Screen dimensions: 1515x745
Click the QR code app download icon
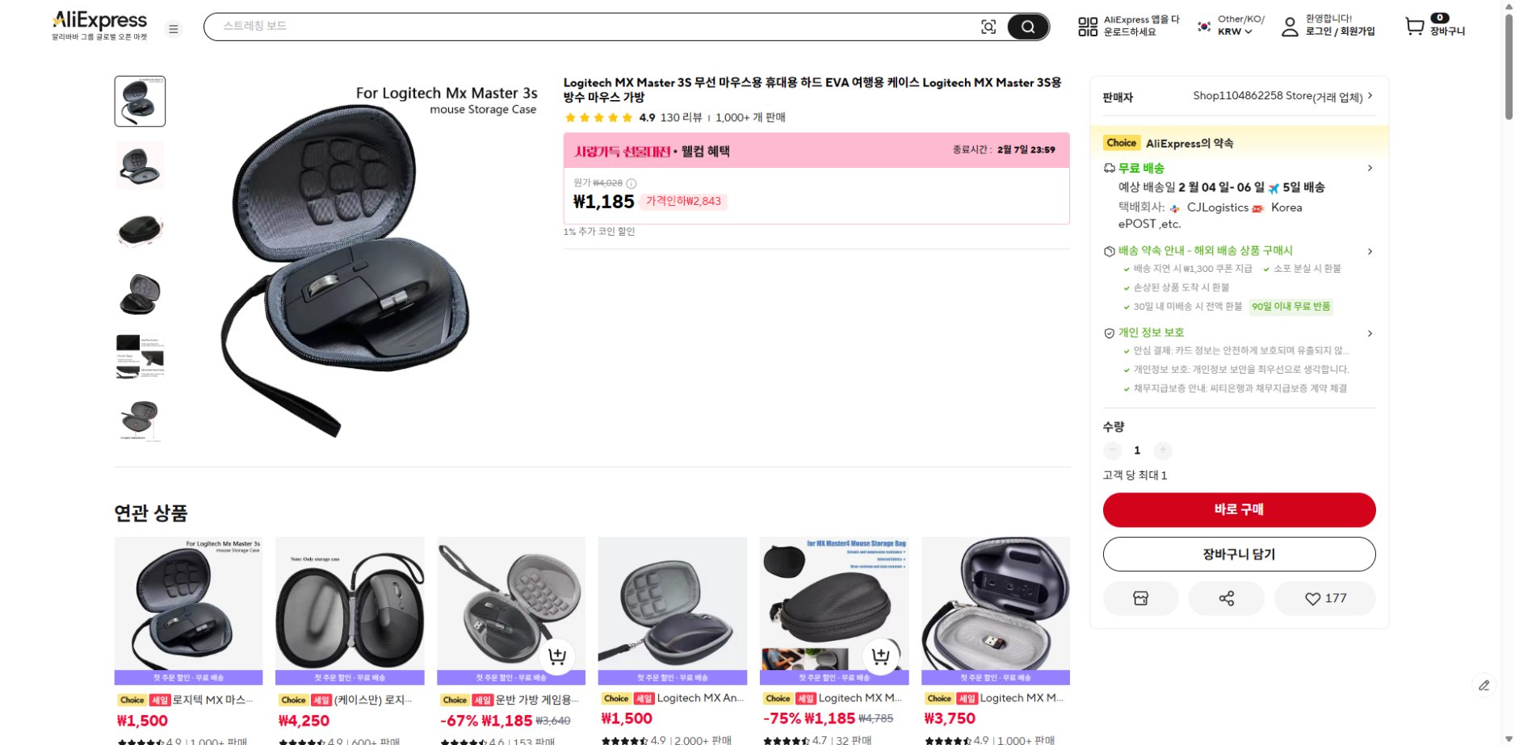(1087, 27)
